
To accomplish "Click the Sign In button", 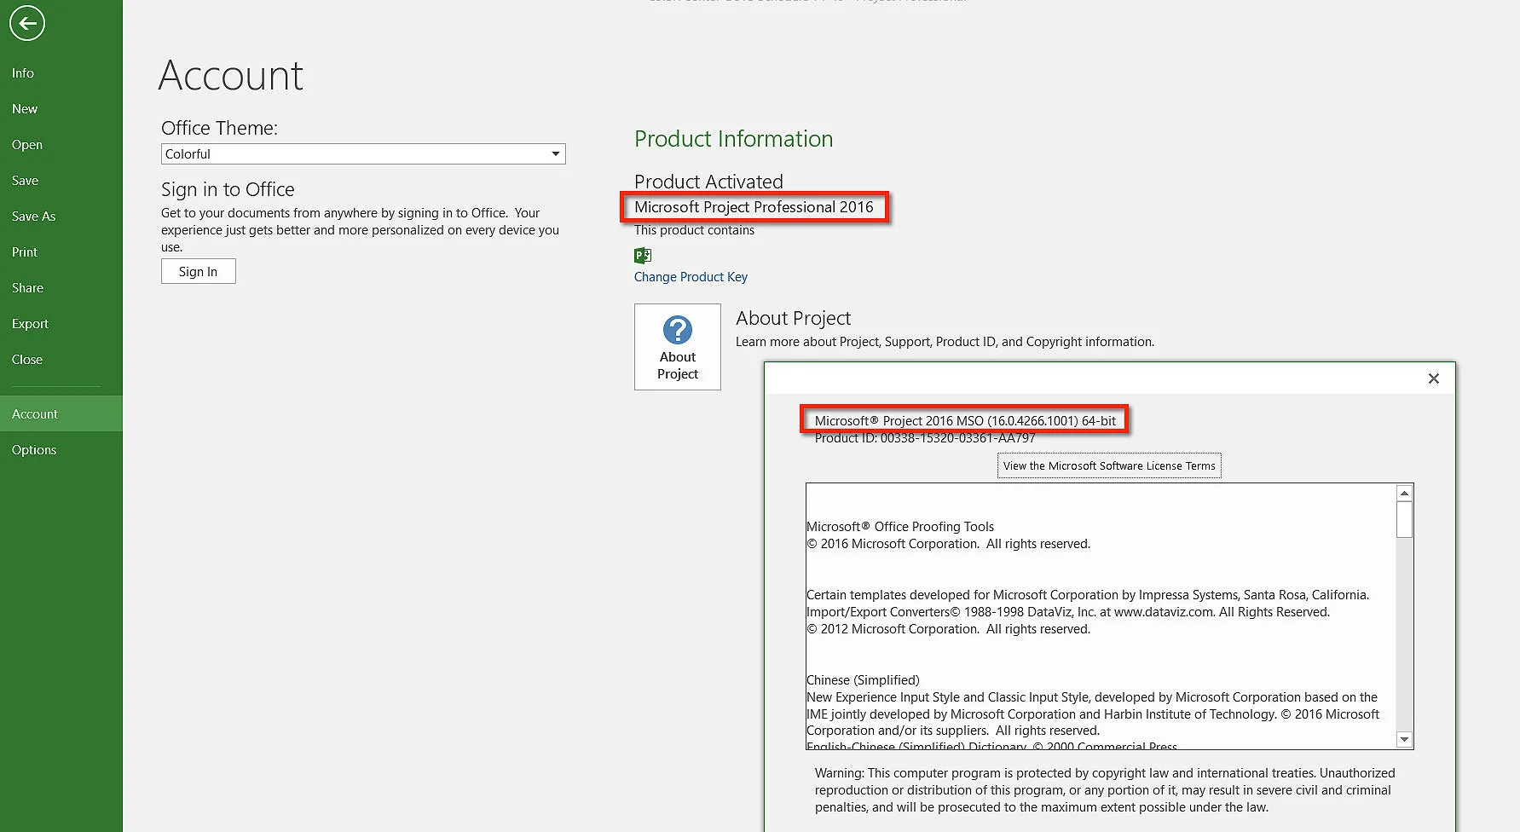I will pyautogui.click(x=199, y=271).
